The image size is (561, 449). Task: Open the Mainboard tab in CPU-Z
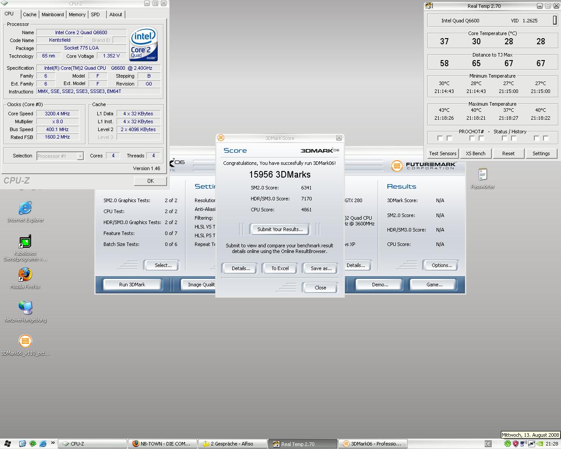click(53, 14)
